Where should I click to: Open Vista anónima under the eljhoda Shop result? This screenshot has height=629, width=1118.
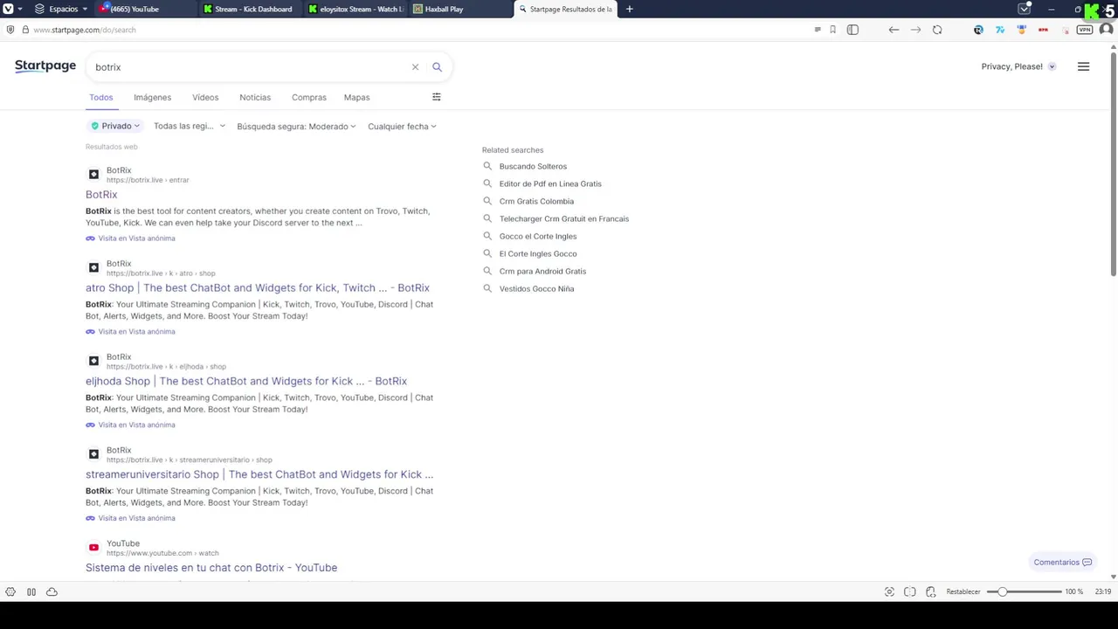130,425
